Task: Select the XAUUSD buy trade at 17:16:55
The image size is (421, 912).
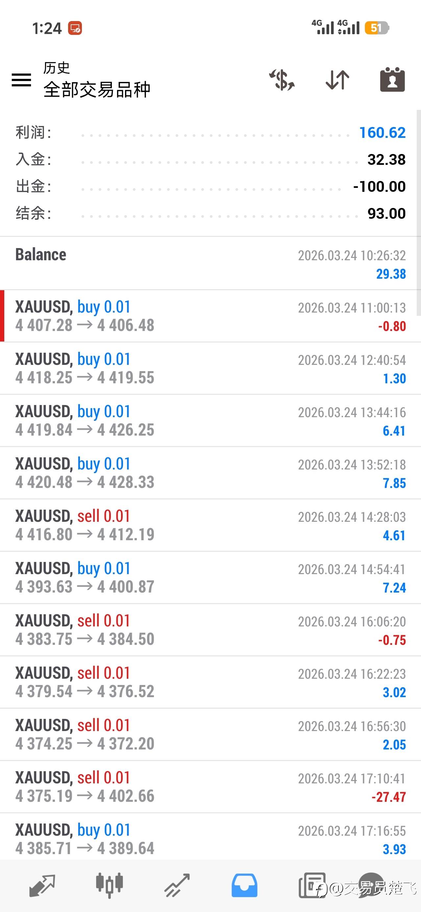Action: point(210,838)
